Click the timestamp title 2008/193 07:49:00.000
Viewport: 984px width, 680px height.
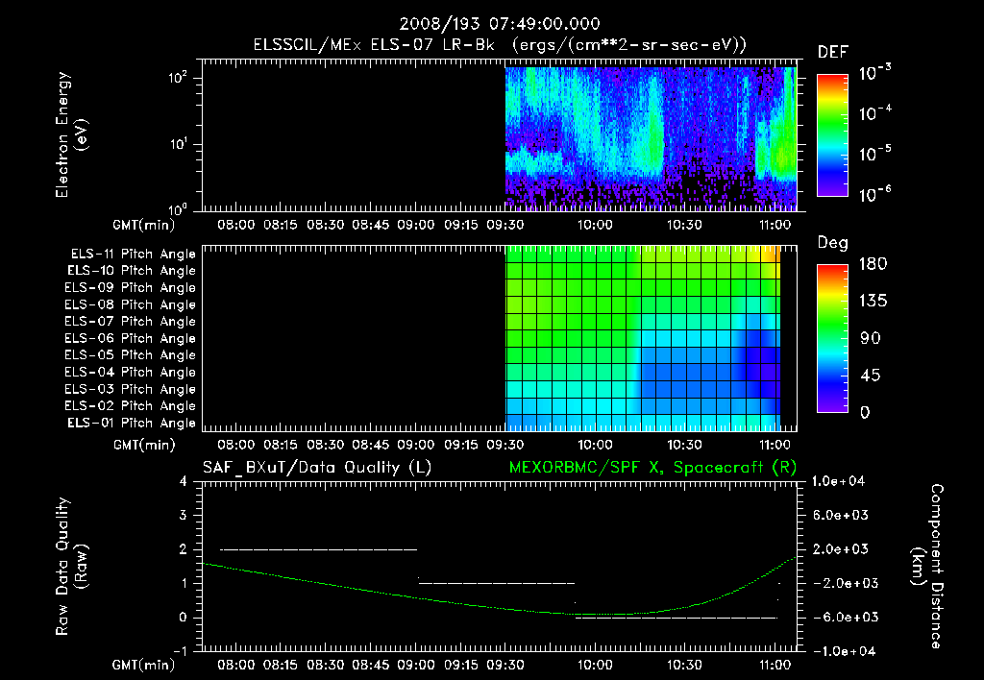[x=500, y=24]
